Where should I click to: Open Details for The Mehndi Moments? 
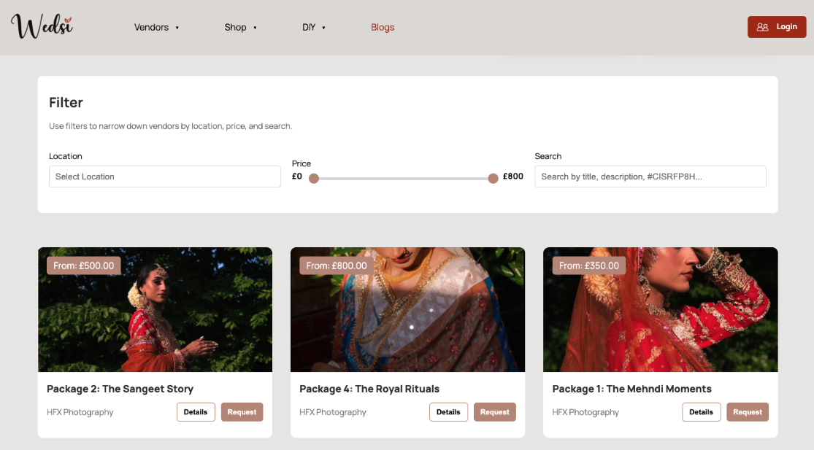click(701, 412)
